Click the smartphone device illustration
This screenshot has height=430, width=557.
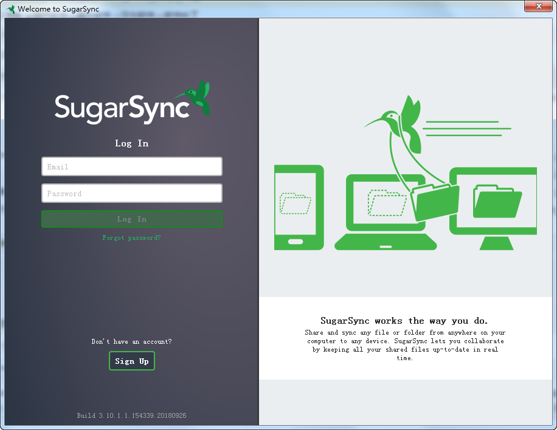[299, 208]
